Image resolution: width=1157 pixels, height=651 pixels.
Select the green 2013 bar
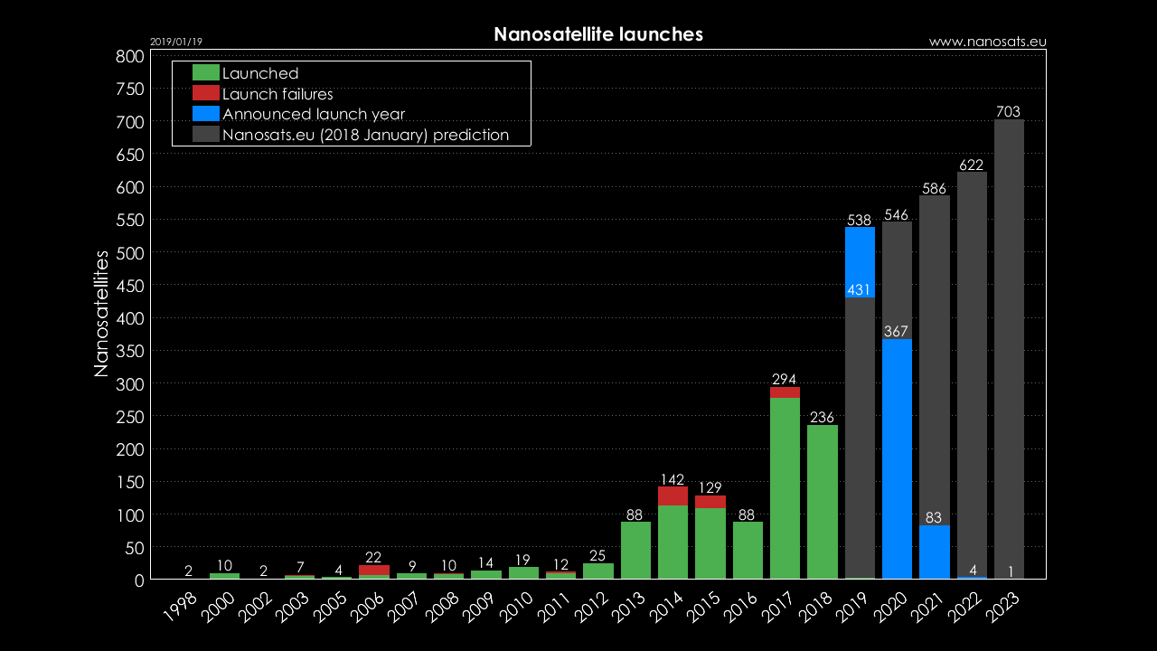coord(635,550)
